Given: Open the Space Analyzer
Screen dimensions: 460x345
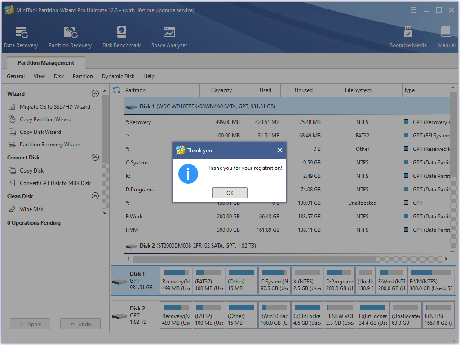Looking at the screenshot, I should pos(169,37).
